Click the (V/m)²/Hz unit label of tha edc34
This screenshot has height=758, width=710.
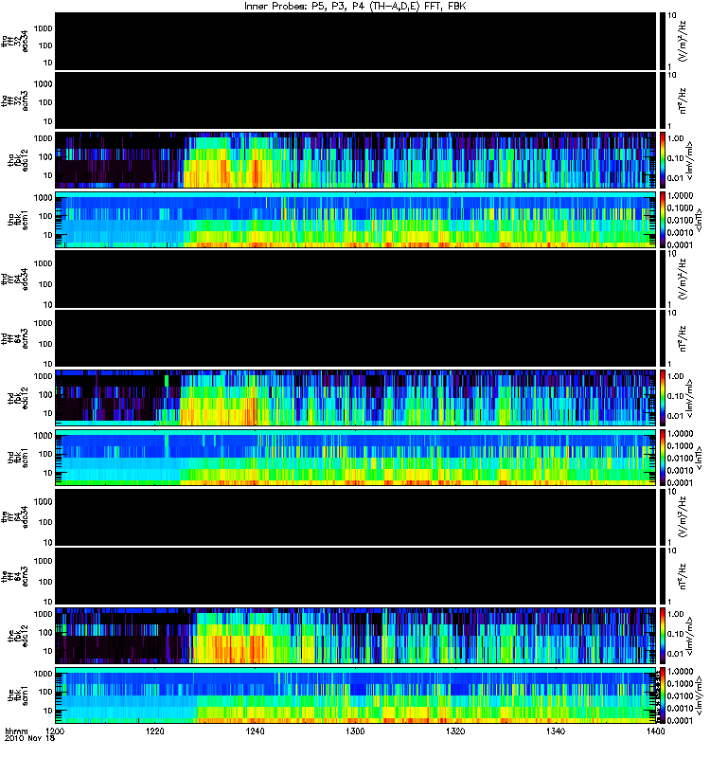(x=683, y=41)
